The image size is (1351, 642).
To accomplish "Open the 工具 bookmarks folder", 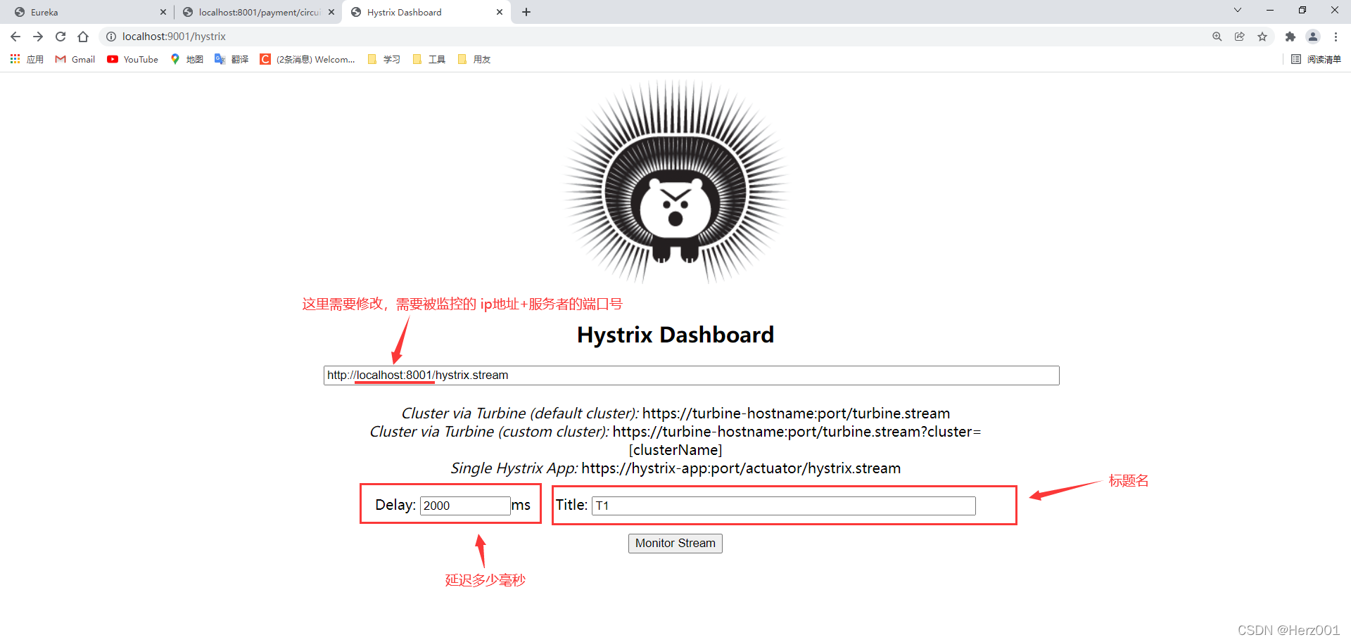I will 429,59.
